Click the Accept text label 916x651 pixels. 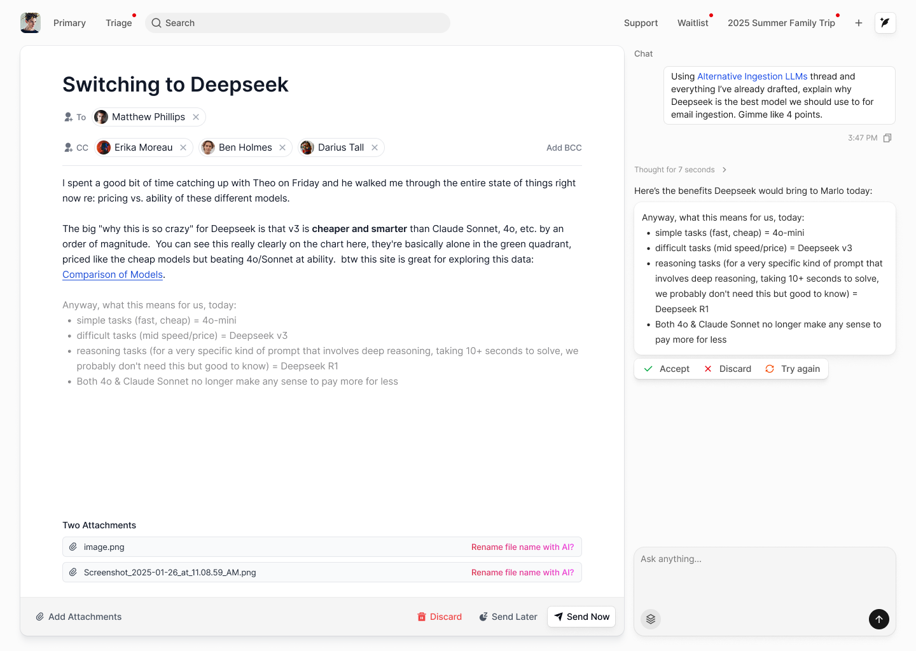pos(674,369)
